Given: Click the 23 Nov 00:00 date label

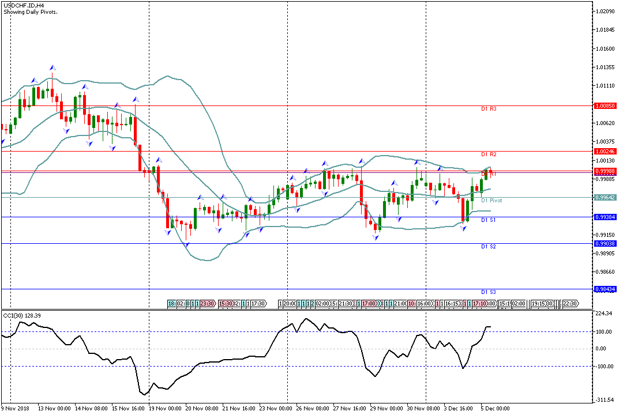Looking at the screenshot, I should point(276,408).
